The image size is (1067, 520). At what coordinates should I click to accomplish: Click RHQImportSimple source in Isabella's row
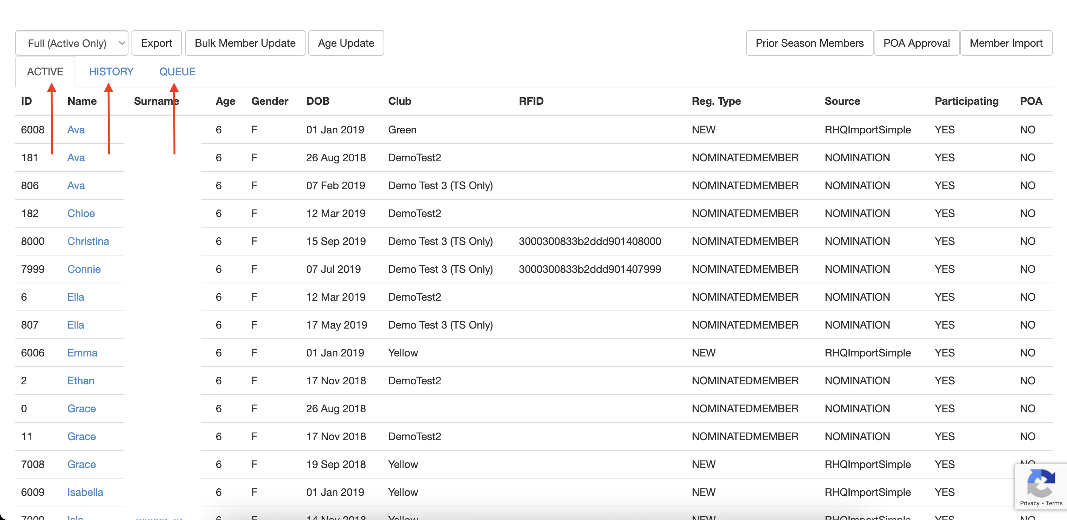[868, 492]
